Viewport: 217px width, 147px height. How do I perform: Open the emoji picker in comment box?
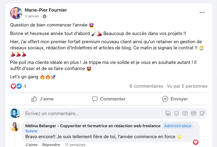pyautogui.click(x=176, y=114)
